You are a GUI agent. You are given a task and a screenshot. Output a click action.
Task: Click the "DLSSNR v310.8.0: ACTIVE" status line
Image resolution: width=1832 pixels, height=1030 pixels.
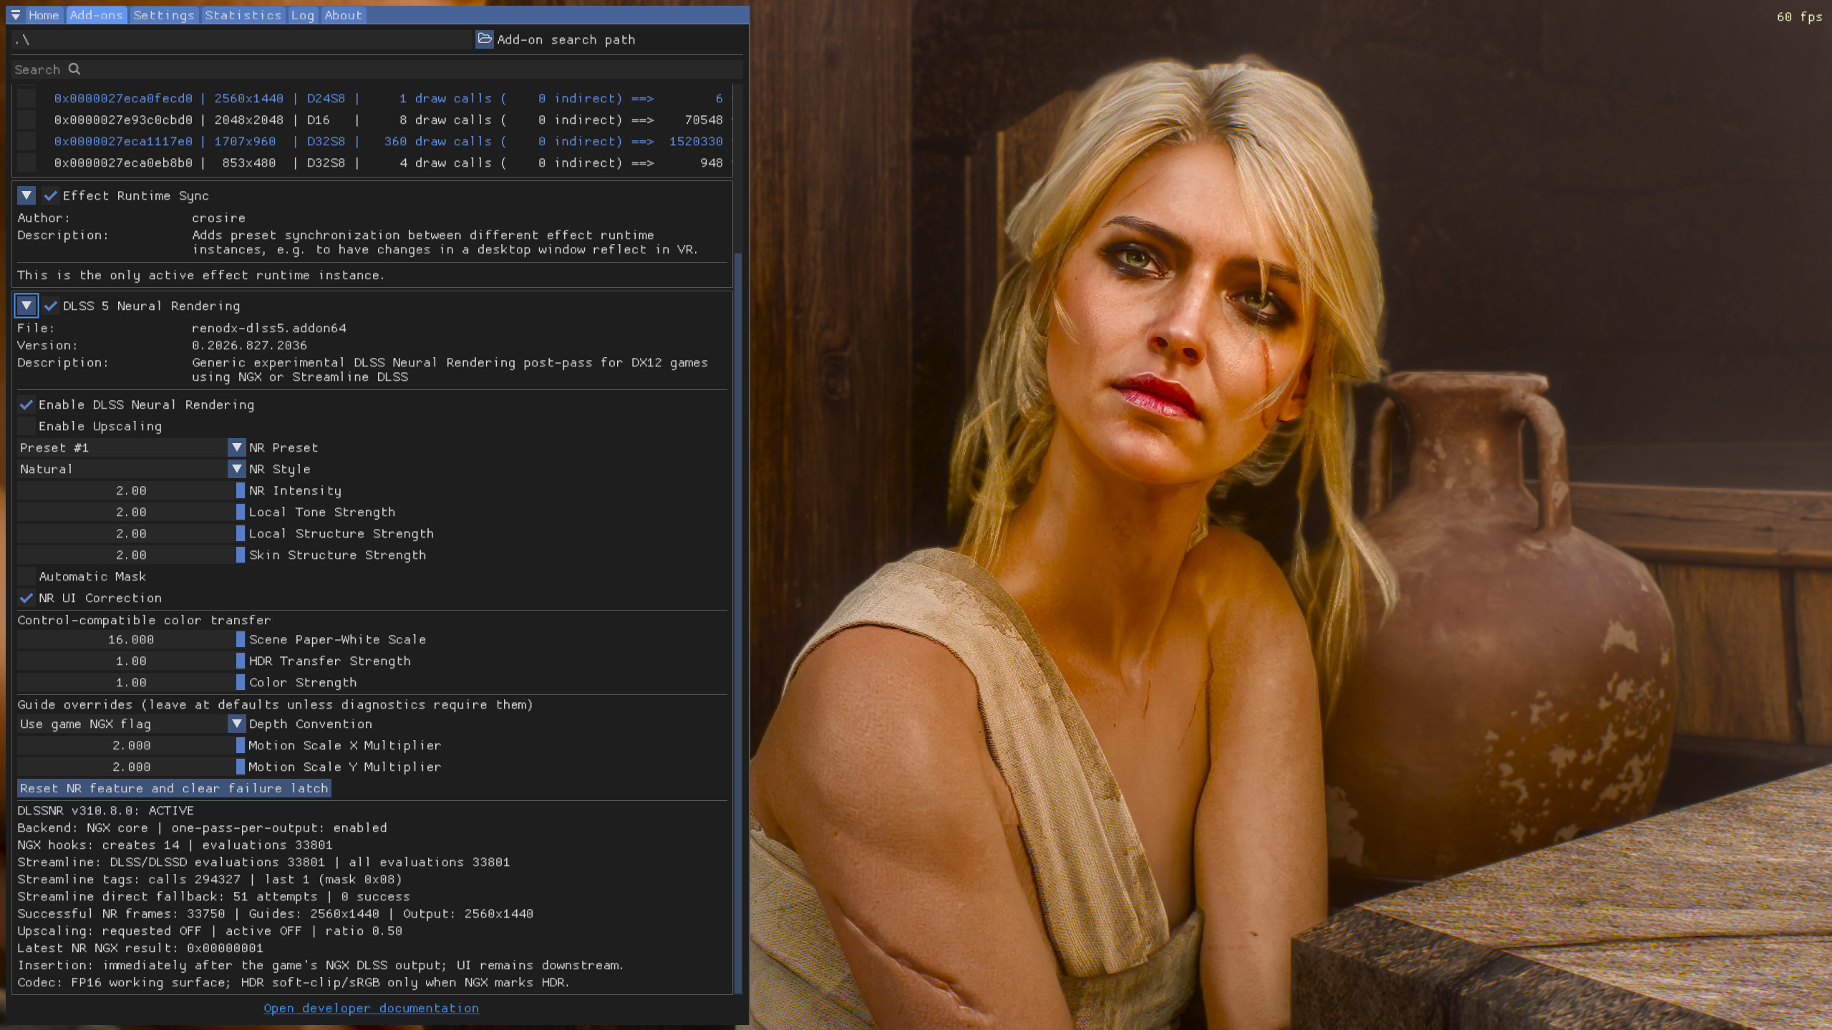pos(105,810)
